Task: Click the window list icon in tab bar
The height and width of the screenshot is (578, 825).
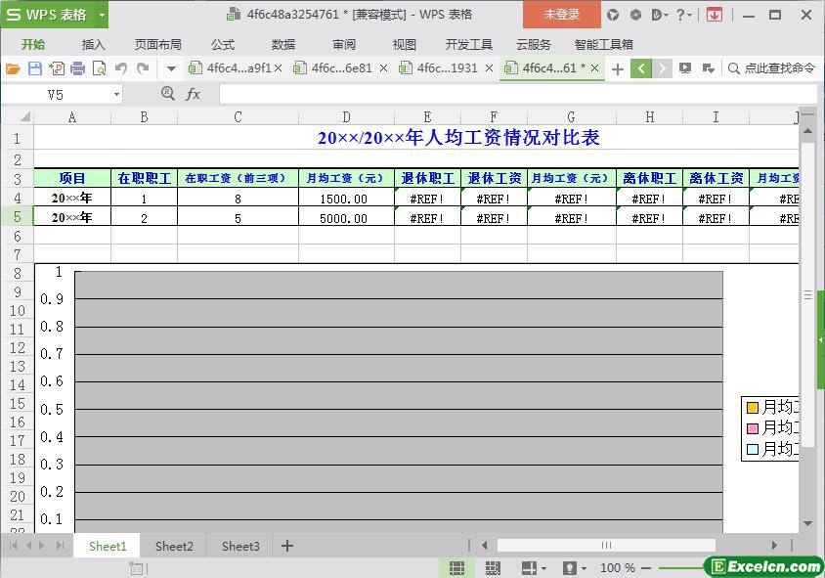Action: [x=709, y=68]
